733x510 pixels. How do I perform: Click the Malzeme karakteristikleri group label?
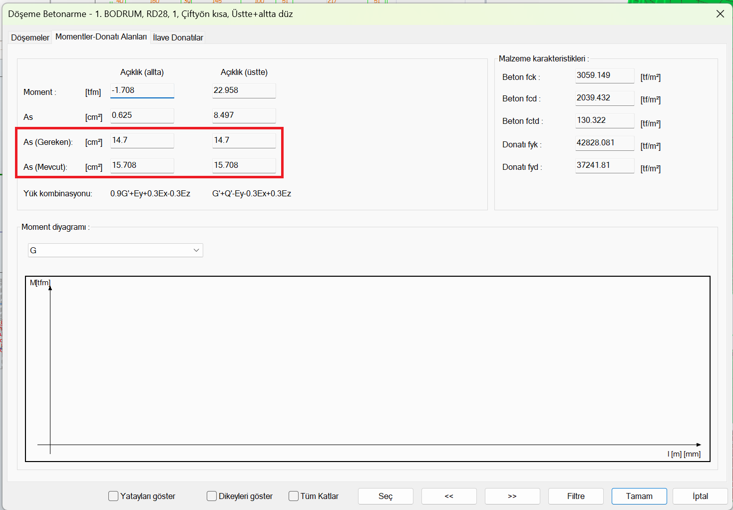pos(544,58)
